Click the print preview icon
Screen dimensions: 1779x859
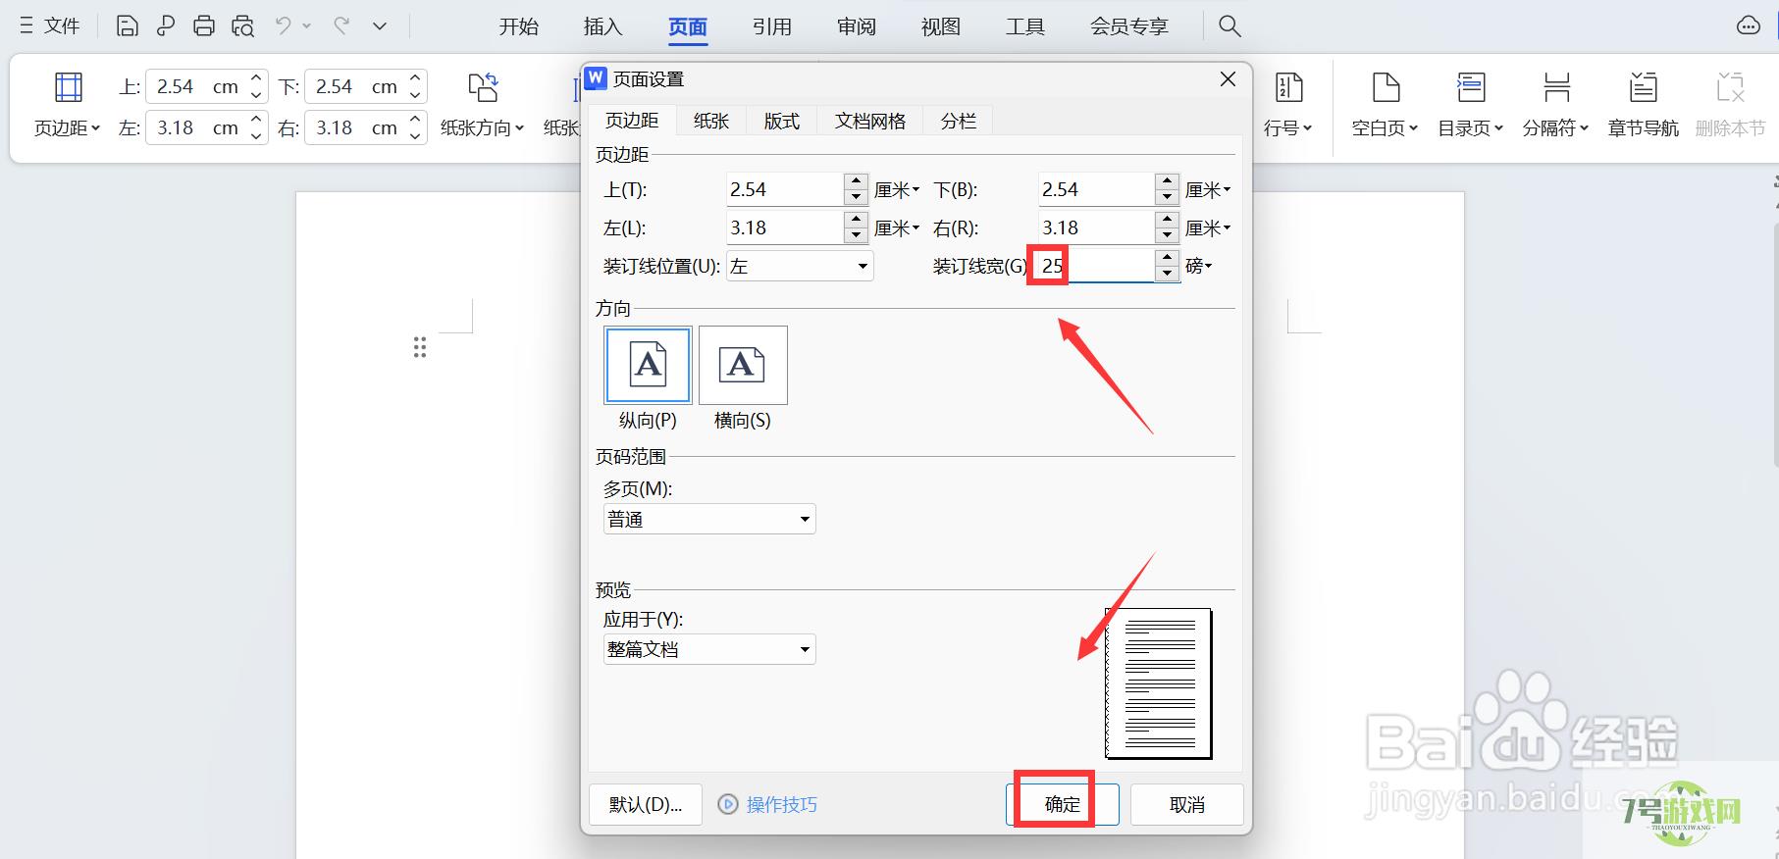coord(243,26)
